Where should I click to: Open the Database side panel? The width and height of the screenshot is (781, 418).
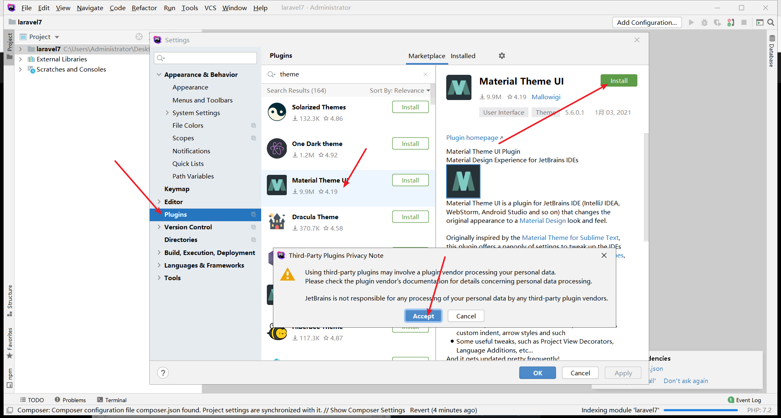[x=772, y=51]
